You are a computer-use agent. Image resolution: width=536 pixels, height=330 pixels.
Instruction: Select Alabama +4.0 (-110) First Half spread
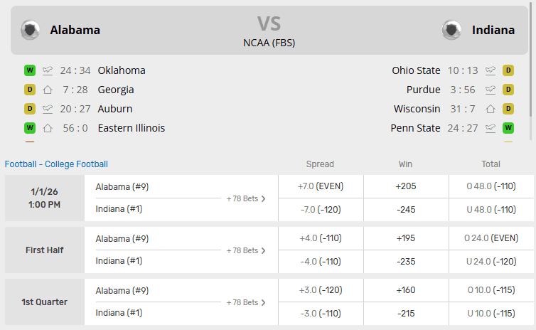pos(321,238)
